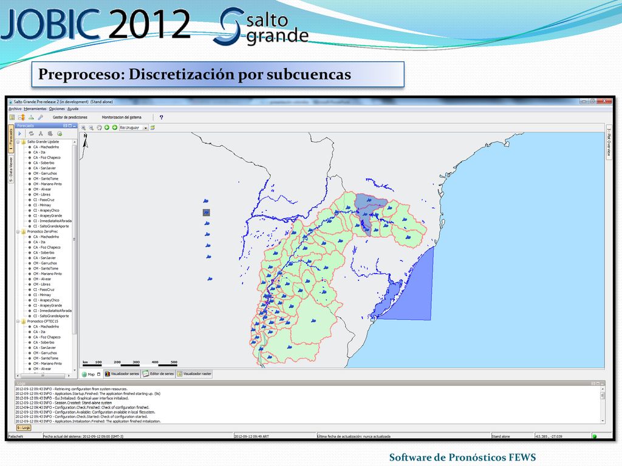Click the Forecasts tree horizontal scrollbar
The image size is (622, 466).
tap(43, 375)
